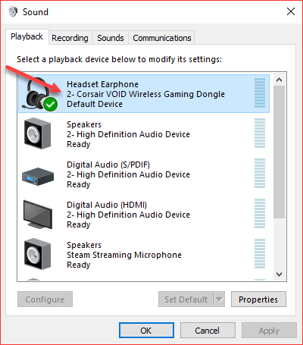
Task: Select the Digital Audio (HDMI) entry
Action: click(144, 215)
